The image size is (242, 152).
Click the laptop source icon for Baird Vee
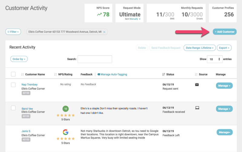click(x=197, y=107)
